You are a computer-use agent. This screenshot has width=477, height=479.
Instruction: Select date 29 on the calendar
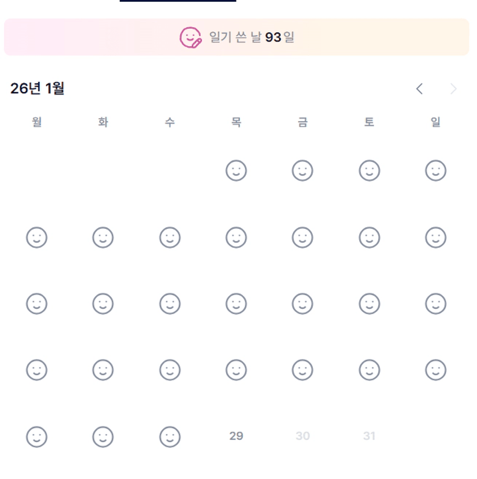click(x=236, y=436)
